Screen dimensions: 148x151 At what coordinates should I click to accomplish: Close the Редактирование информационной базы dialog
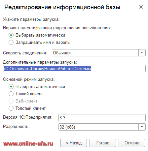click(x=141, y=7)
